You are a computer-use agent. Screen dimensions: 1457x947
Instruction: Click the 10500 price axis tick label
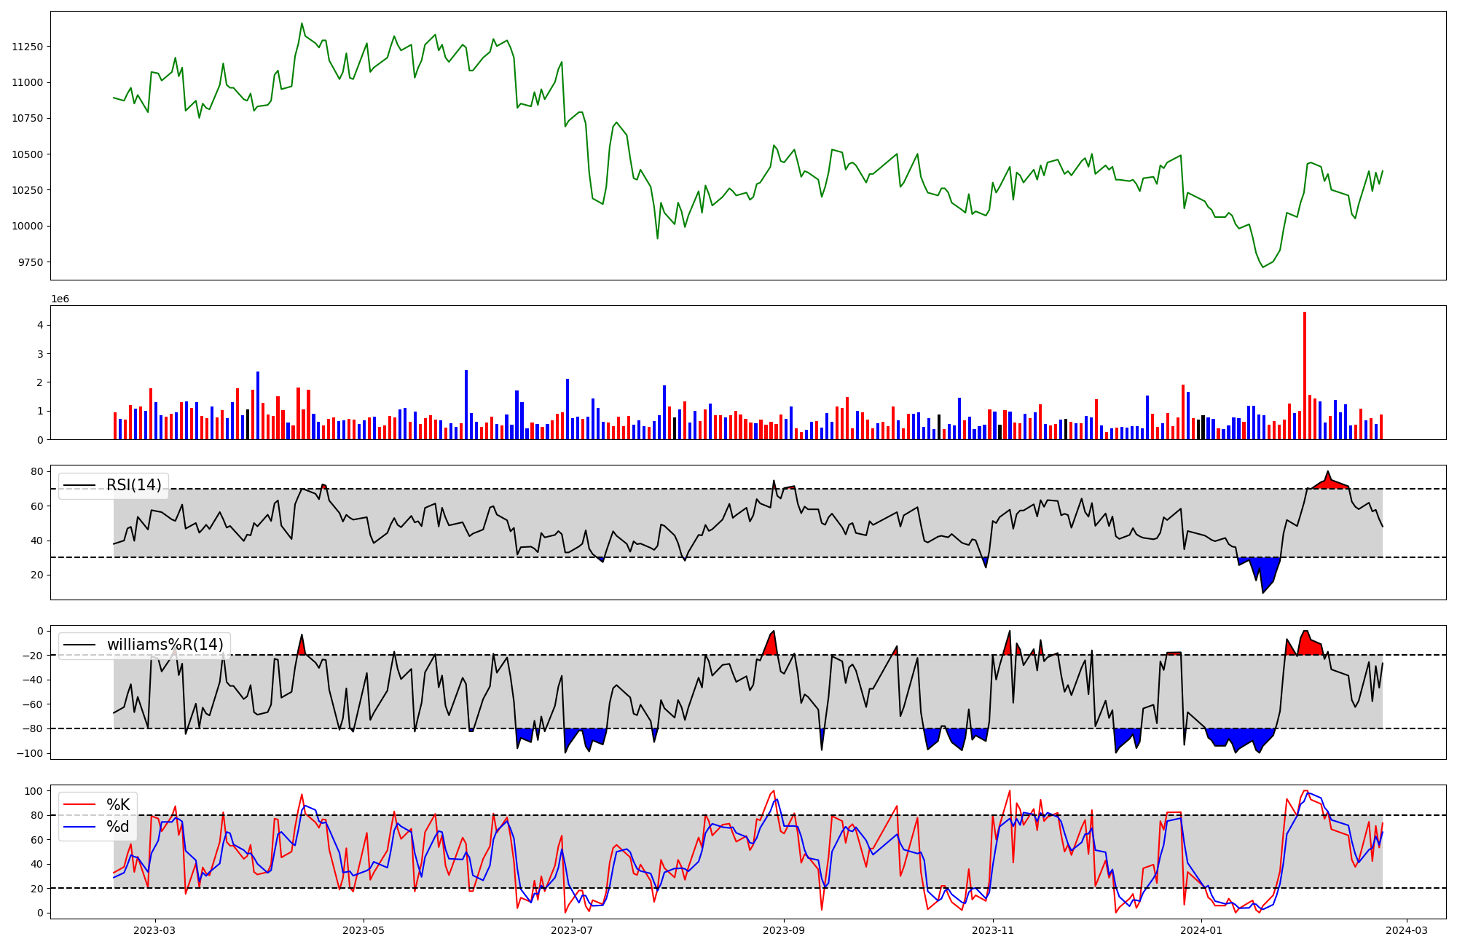point(28,154)
